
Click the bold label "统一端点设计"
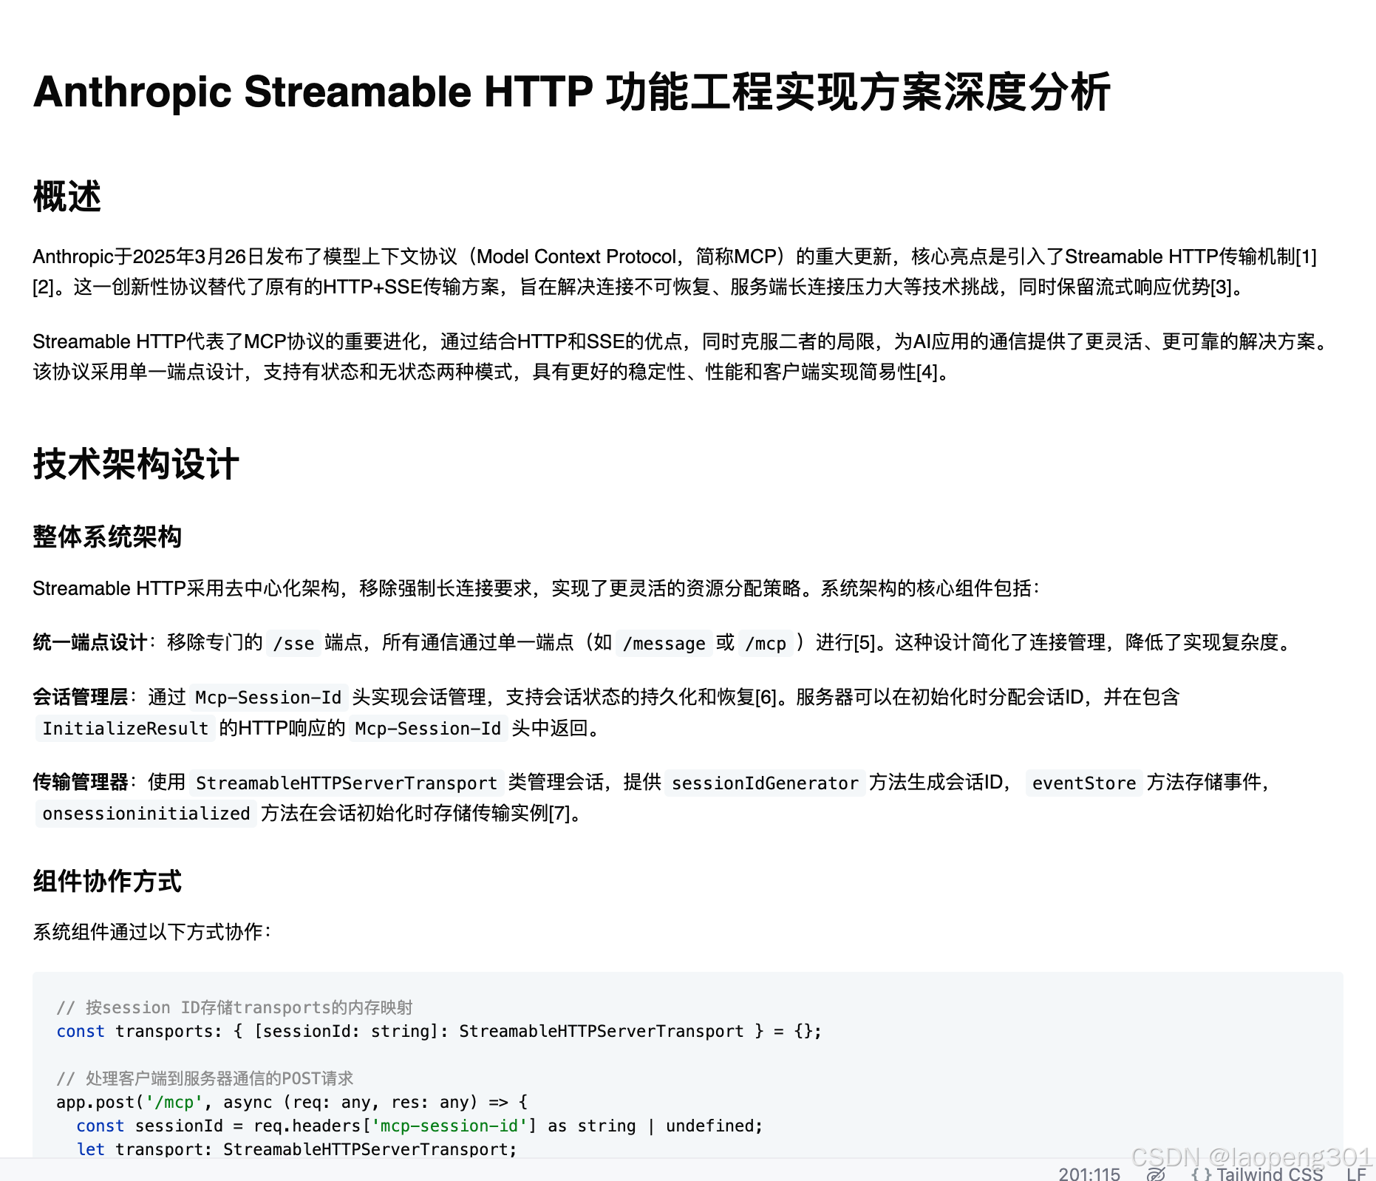click(90, 642)
